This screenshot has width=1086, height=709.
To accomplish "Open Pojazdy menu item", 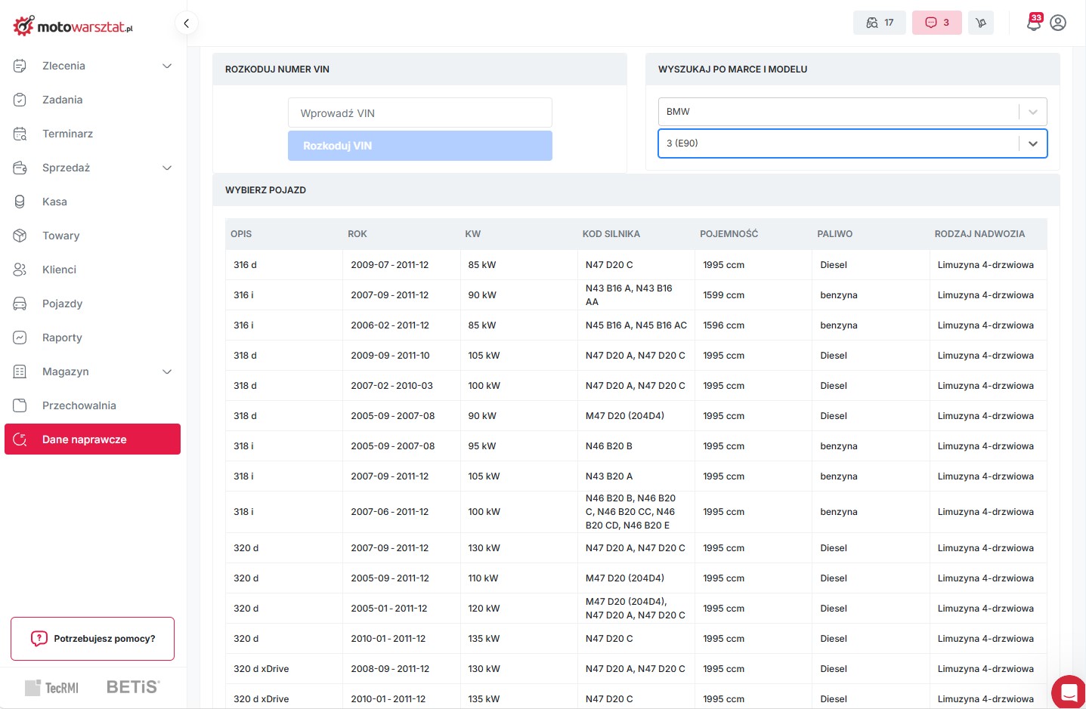I will pyautogui.click(x=62, y=304).
